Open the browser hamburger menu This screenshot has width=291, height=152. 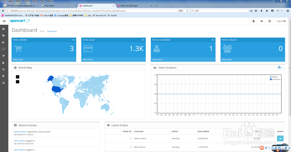coord(288,11)
